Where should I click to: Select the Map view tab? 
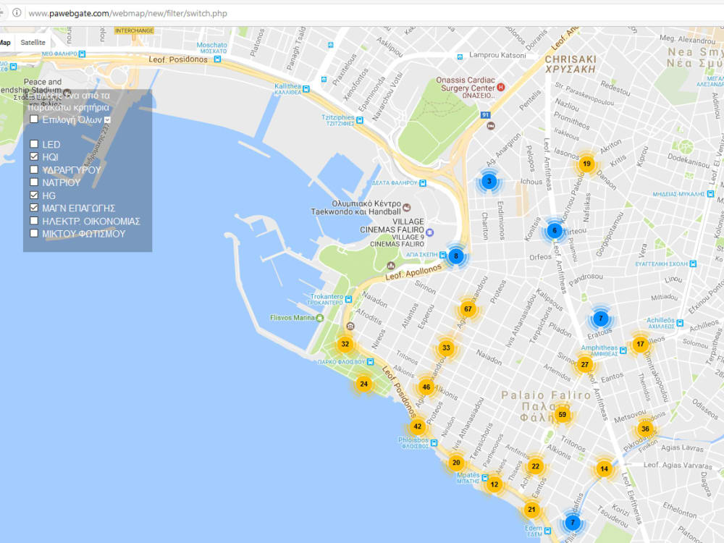coord(4,42)
